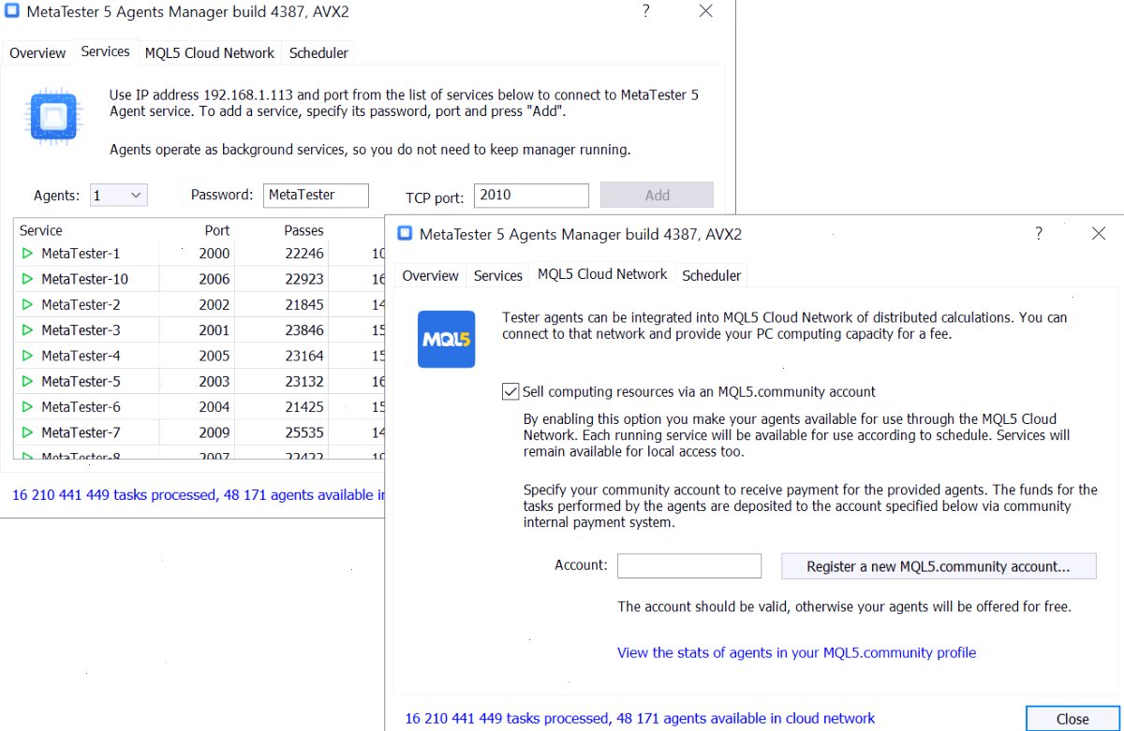Open View the stats of agents link
This screenshot has width=1124, height=731.
click(x=796, y=652)
